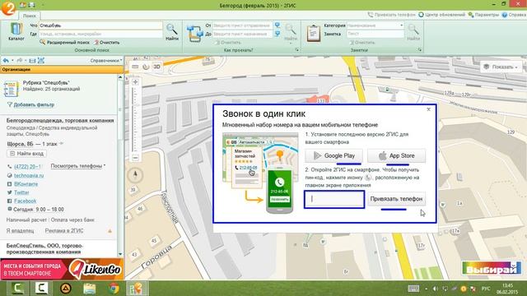The height and width of the screenshot is (296, 527).
Task: Click the До destination field
Action: [242, 34]
